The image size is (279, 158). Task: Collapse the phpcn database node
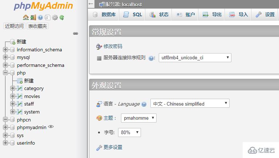pyautogui.click(x=5, y=120)
